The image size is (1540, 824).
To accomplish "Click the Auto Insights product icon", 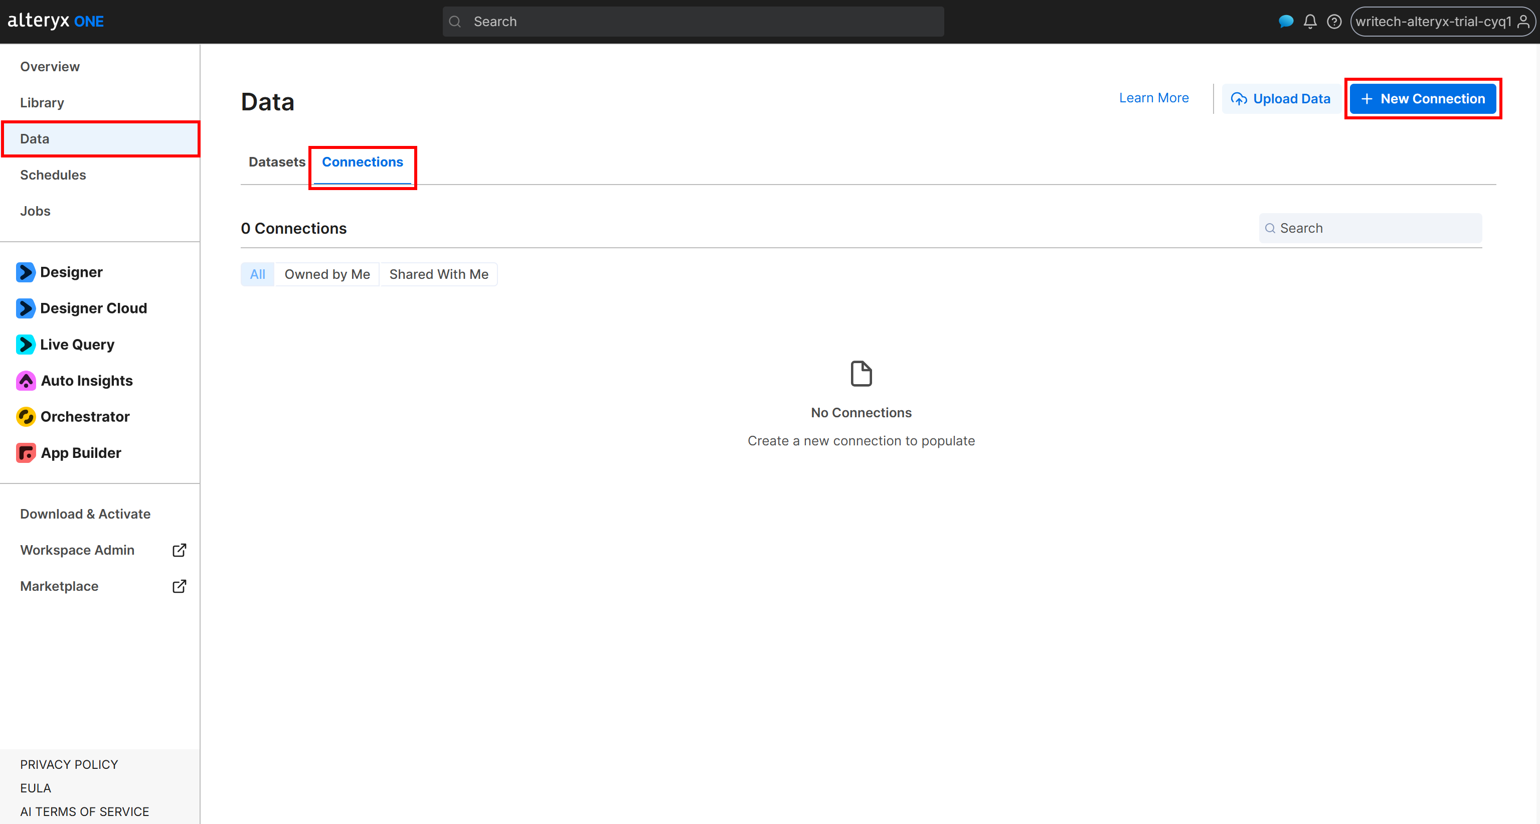I will pyautogui.click(x=26, y=380).
